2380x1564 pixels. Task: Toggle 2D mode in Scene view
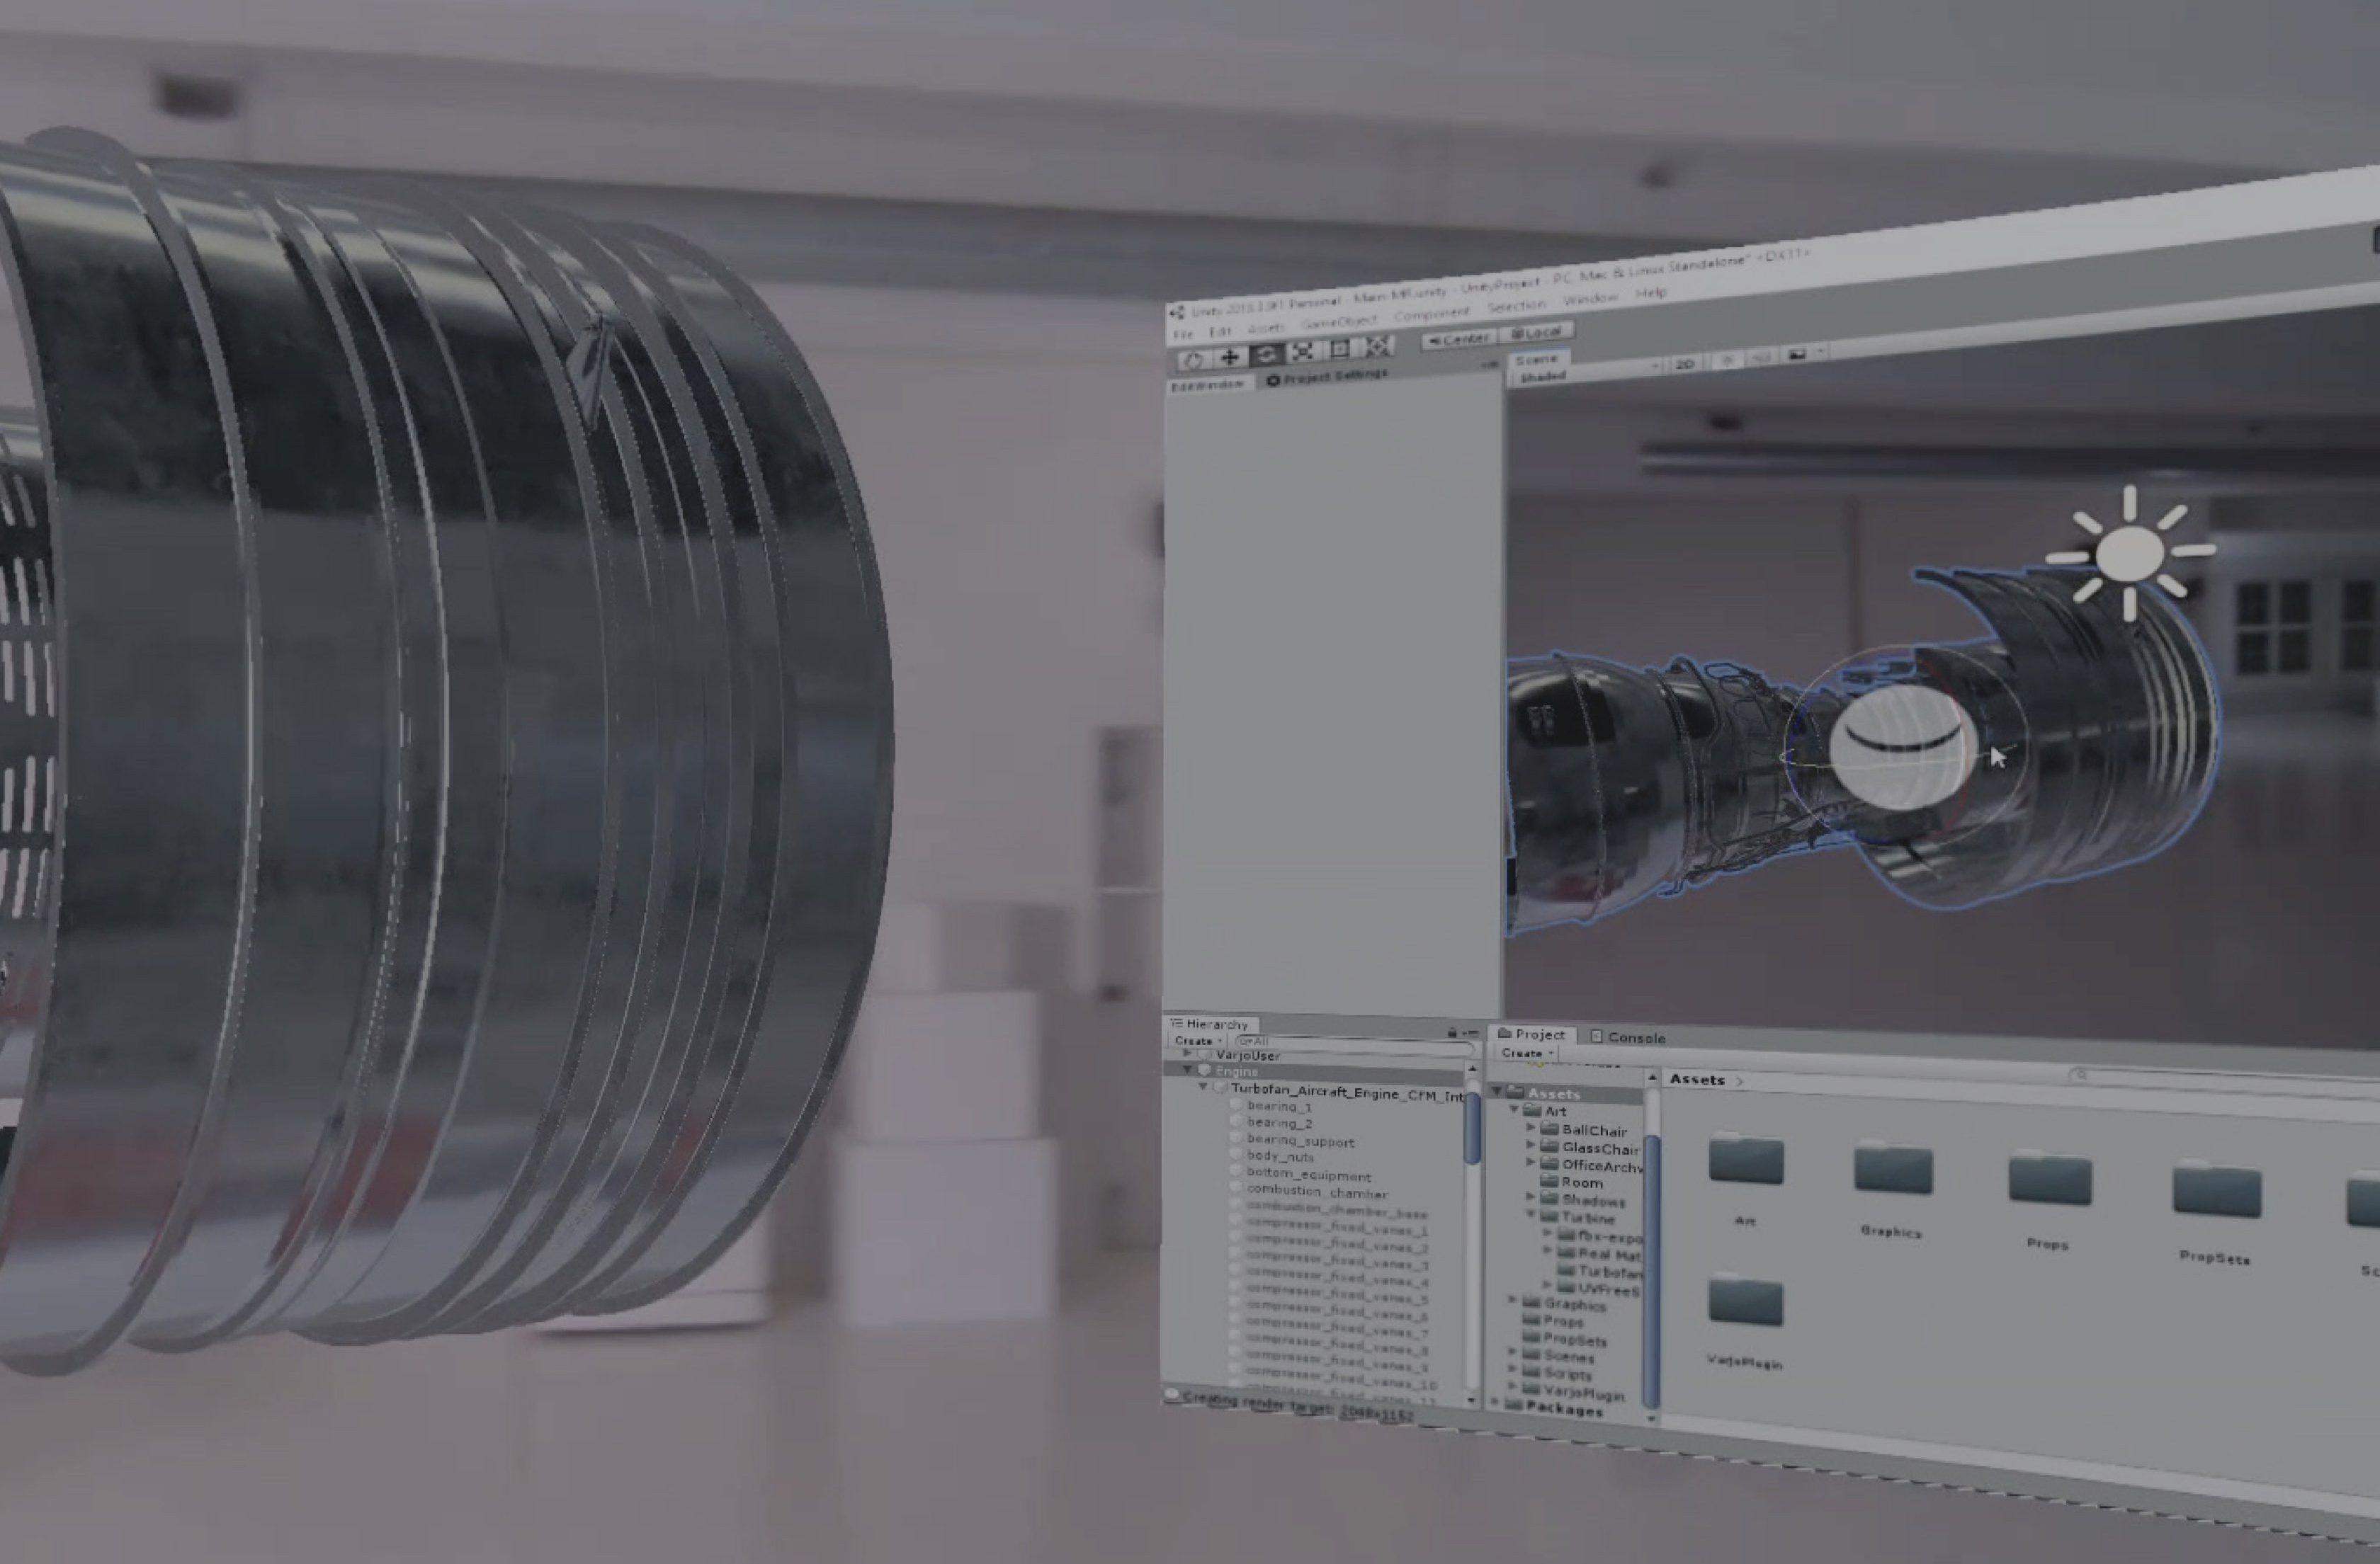tap(1685, 364)
